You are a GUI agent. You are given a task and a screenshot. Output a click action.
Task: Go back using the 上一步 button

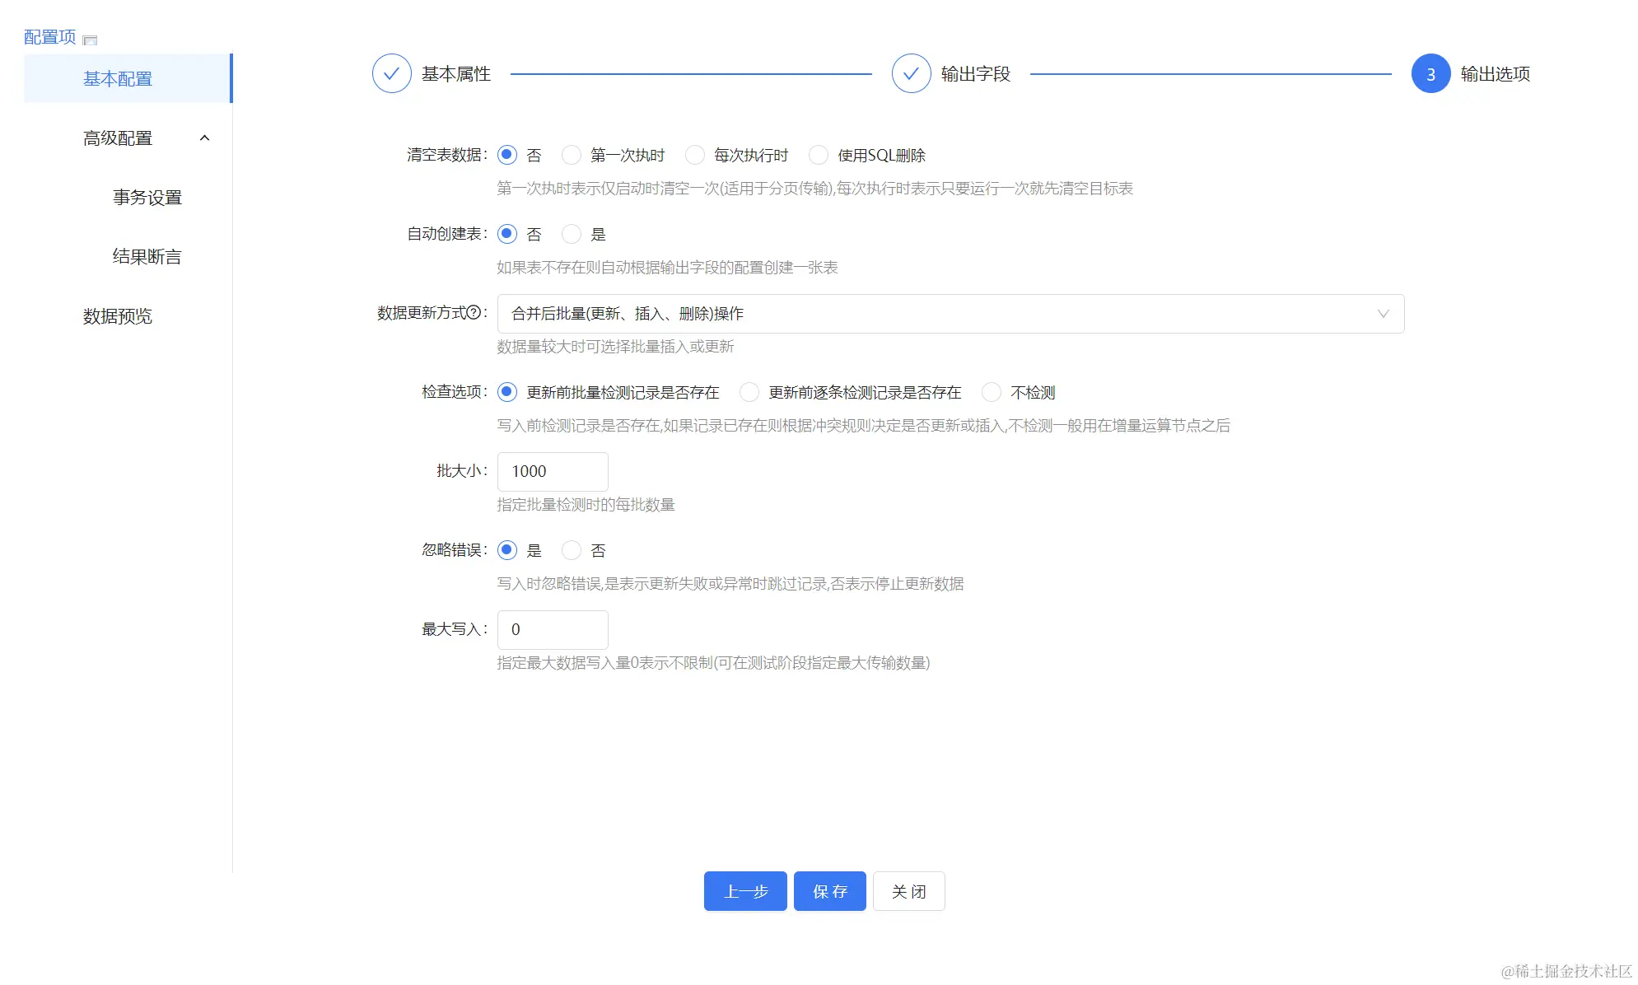pos(744,890)
